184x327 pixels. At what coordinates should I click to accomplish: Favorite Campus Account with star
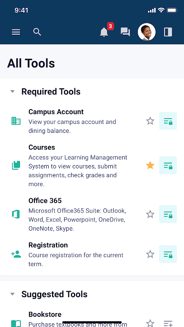pos(150,121)
